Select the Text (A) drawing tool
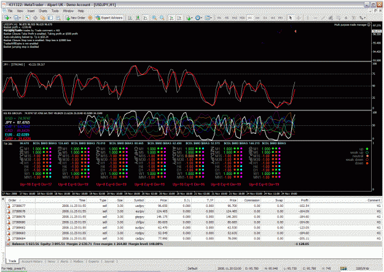 346,18
